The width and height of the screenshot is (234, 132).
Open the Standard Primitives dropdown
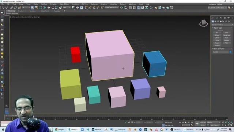[222, 25]
